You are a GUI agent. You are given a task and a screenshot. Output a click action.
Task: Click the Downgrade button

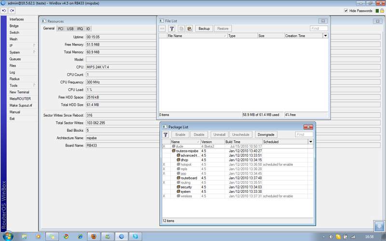pyautogui.click(x=266, y=134)
